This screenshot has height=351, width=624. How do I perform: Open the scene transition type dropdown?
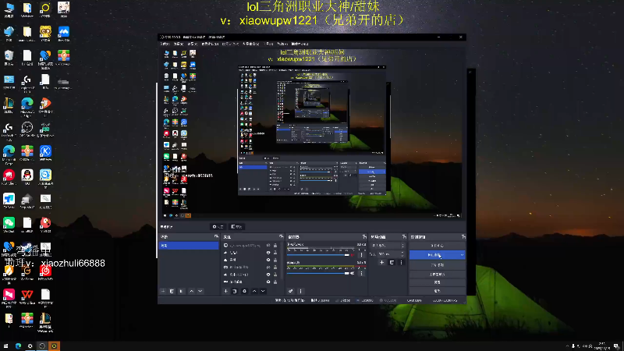coord(387,246)
